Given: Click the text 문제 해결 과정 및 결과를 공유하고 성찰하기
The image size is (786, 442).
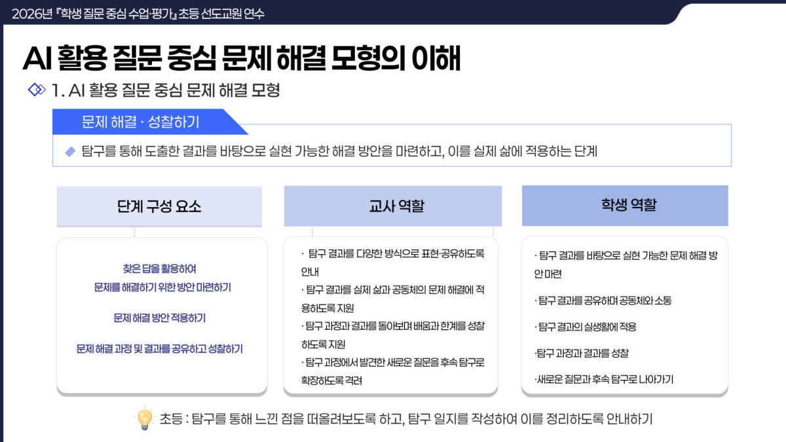Looking at the screenshot, I should click(160, 349).
